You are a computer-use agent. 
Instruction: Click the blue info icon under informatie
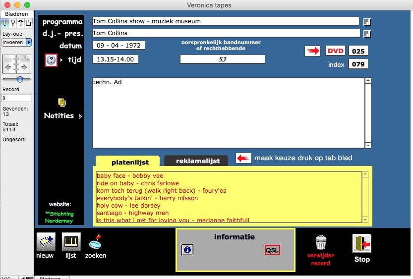187,250
